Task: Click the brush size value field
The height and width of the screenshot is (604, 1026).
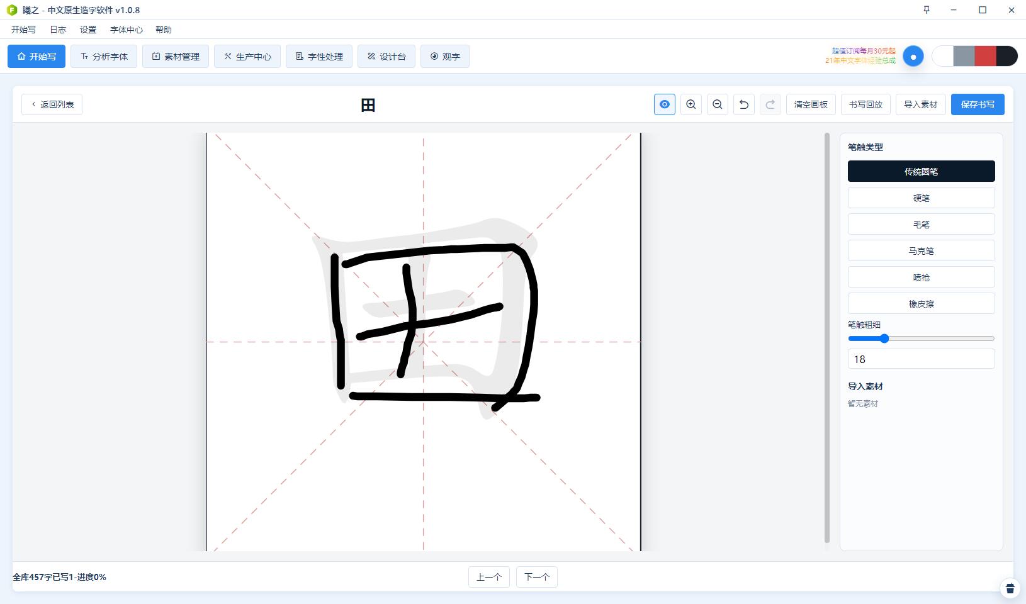Action: point(921,359)
